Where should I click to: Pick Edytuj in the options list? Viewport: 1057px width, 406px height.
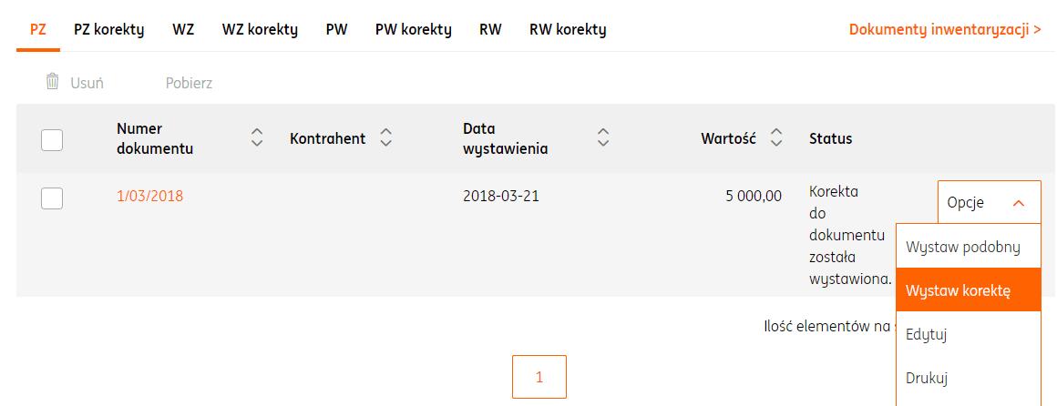coord(927,334)
